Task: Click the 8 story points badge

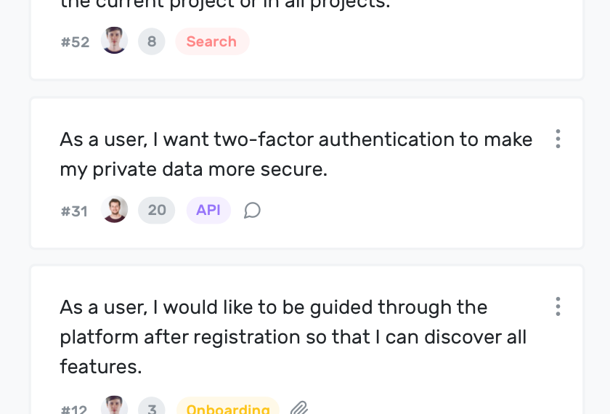Action: coord(151,41)
